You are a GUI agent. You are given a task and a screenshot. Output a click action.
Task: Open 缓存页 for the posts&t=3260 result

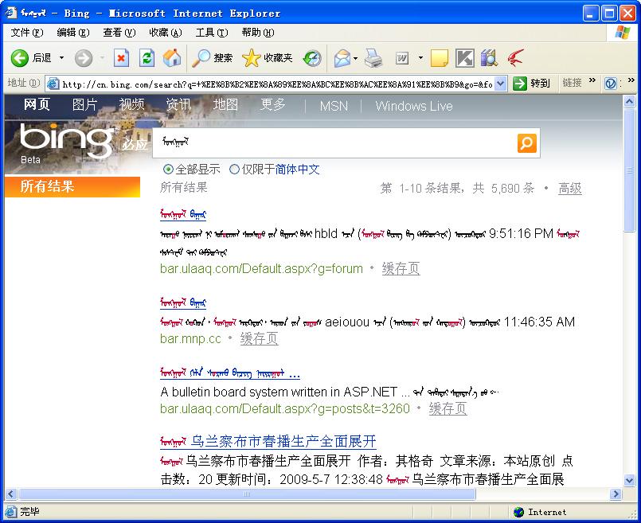[x=448, y=408]
